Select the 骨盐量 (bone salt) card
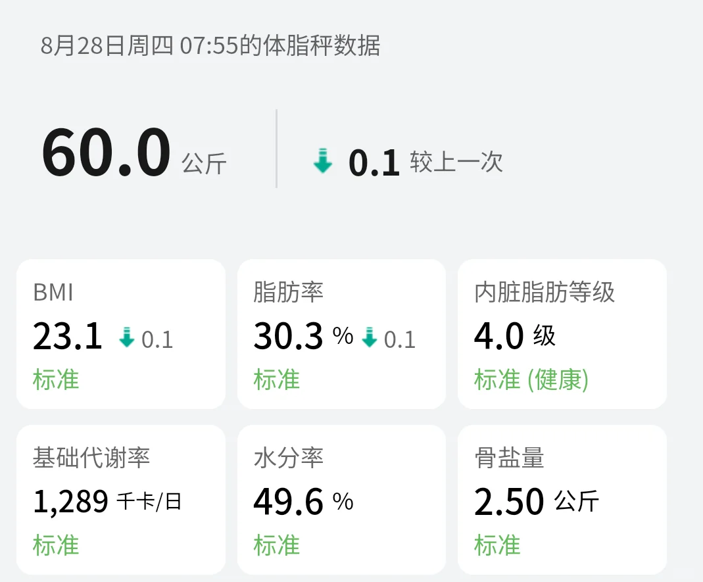 562,498
